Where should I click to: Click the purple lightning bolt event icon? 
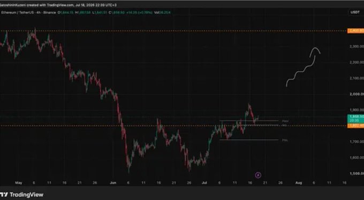[258, 175]
